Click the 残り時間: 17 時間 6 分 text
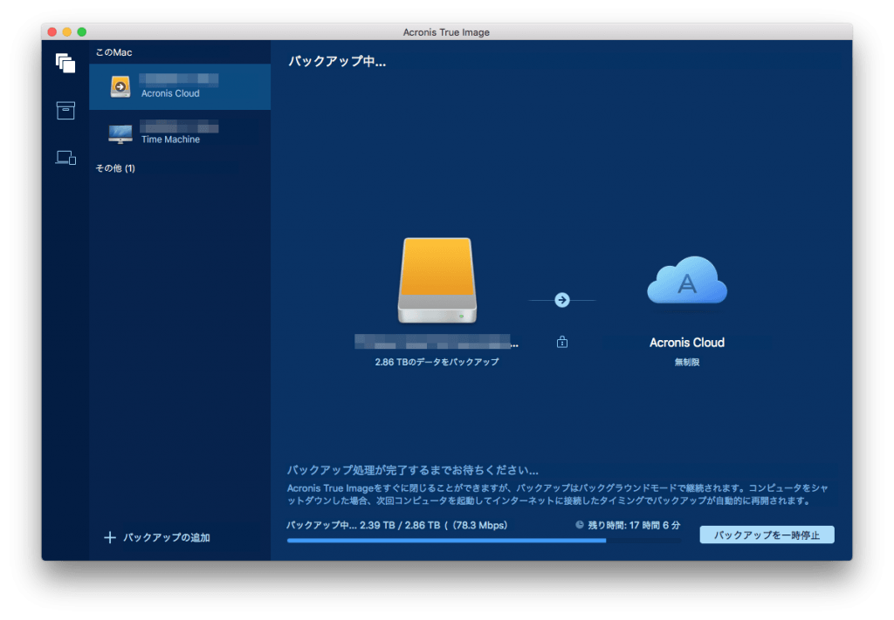This screenshot has width=894, height=620. point(634,525)
